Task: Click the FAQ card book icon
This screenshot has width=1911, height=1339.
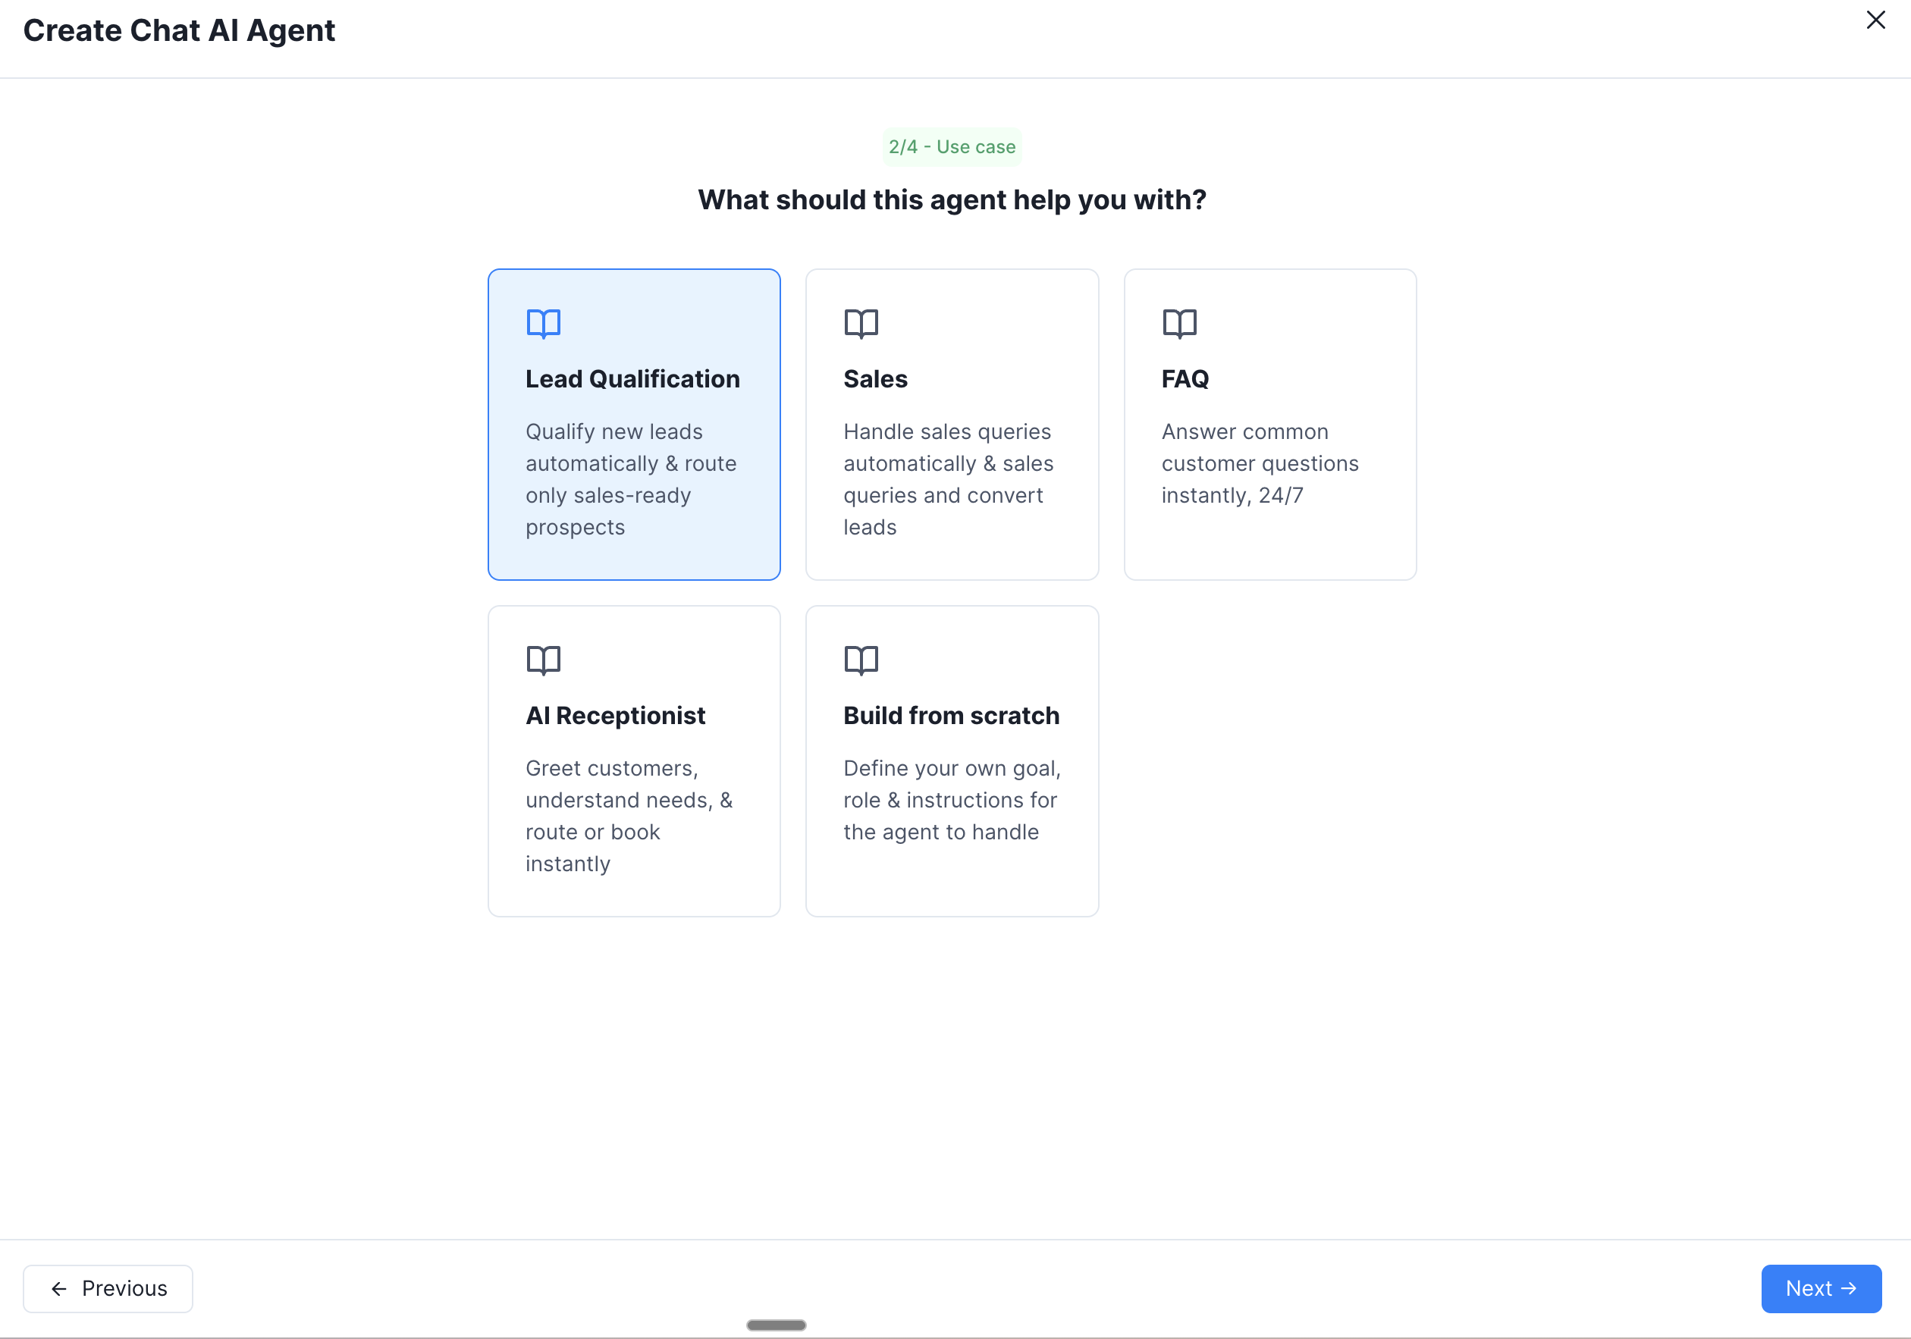Action: click(x=1178, y=323)
